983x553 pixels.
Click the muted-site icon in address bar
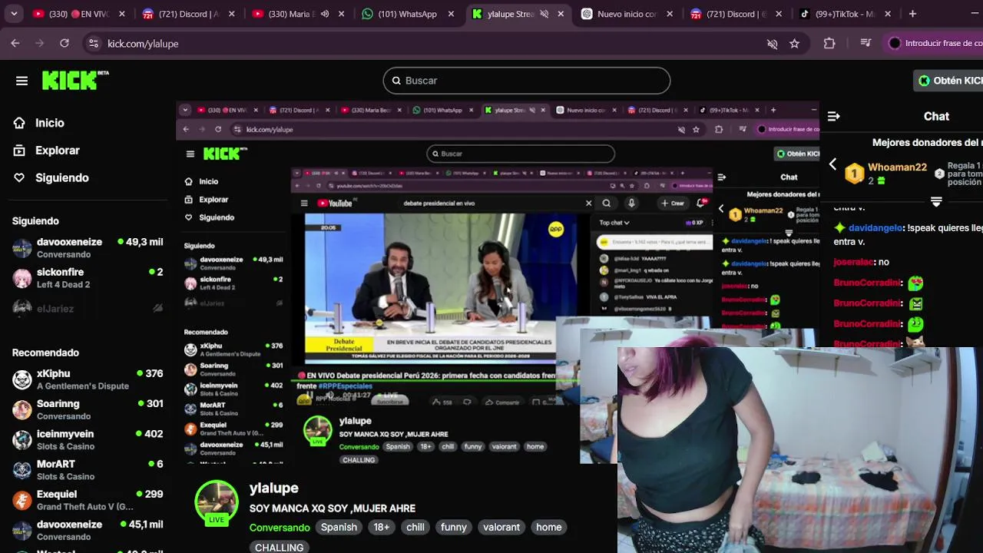click(x=773, y=44)
